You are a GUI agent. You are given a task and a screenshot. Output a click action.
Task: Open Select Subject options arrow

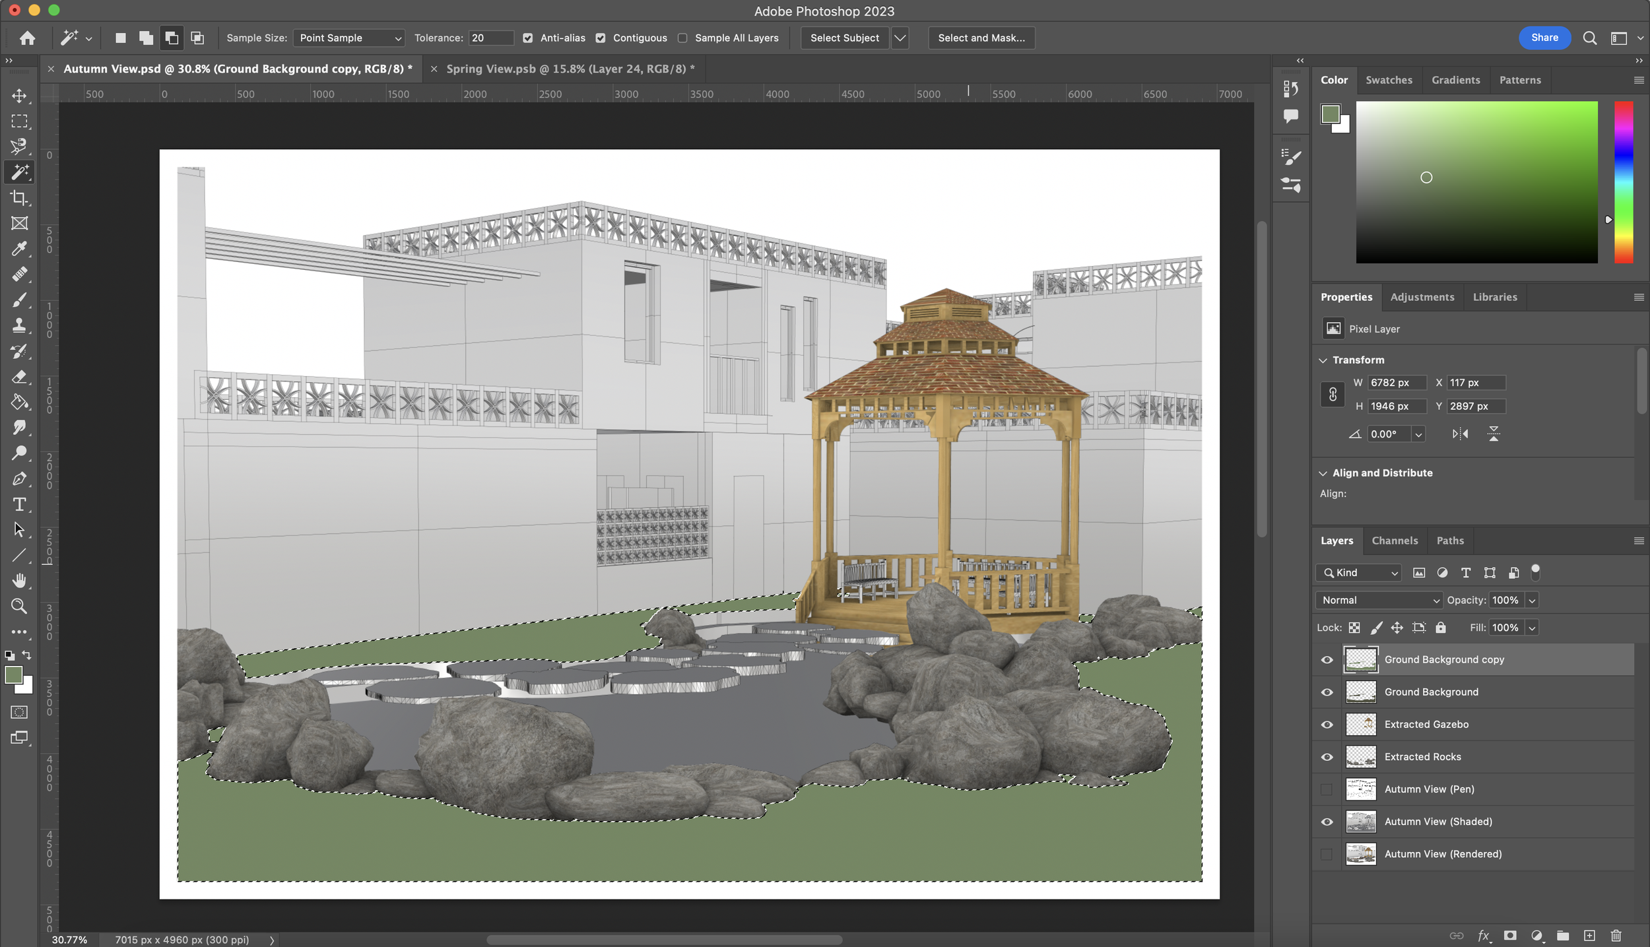[900, 38]
